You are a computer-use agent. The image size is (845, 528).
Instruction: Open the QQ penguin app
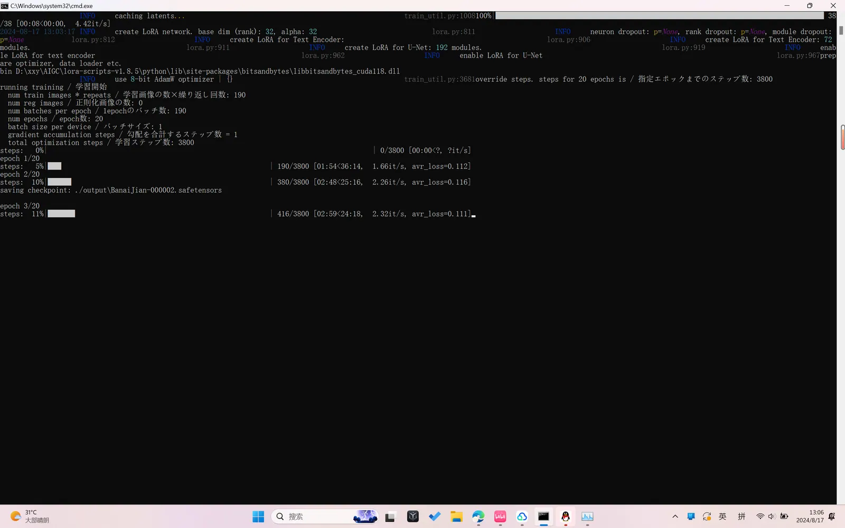click(x=566, y=516)
